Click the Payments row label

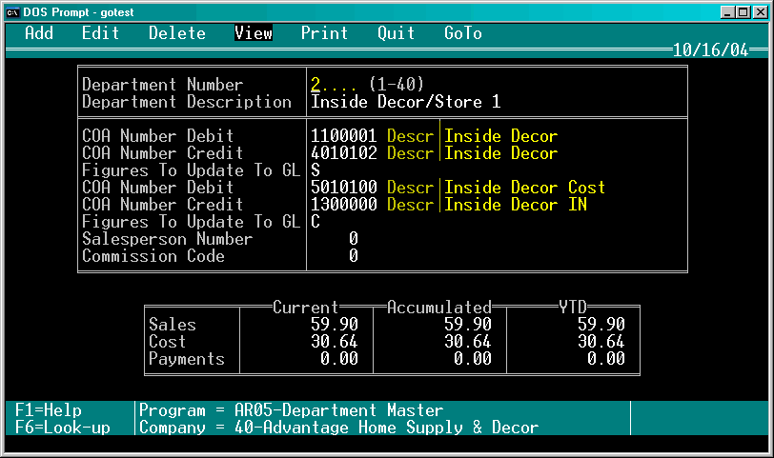pos(187,358)
